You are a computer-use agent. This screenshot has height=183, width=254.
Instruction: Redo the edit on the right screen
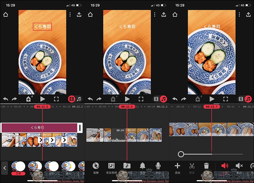point(184,99)
